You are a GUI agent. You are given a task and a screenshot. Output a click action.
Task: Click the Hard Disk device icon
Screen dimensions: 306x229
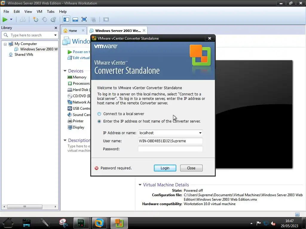(70, 89)
